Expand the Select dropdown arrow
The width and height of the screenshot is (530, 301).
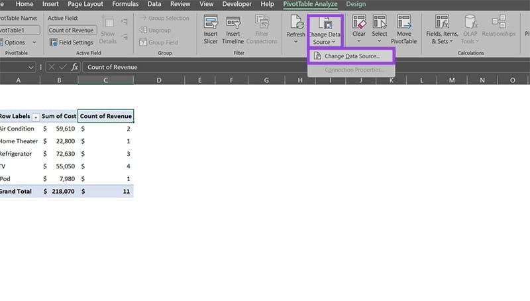coord(379,41)
